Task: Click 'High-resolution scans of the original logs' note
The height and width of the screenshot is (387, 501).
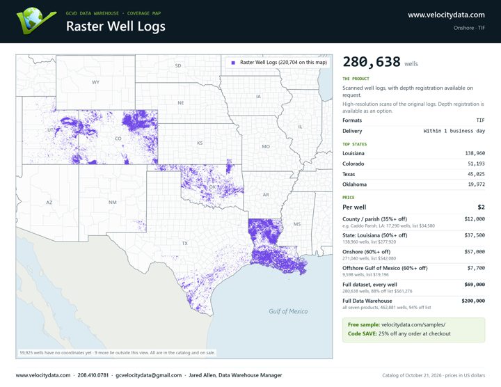Action: pyautogui.click(x=413, y=107)
